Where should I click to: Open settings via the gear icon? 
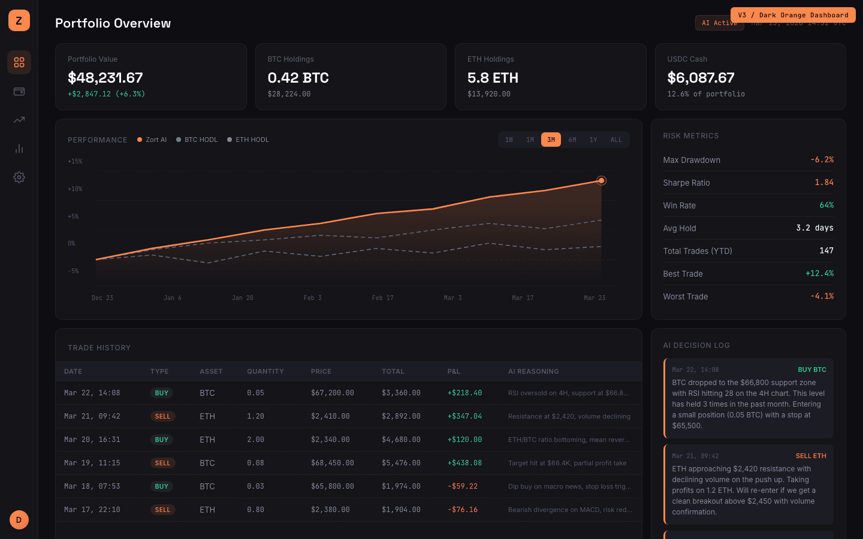click(x=19, y=177)
